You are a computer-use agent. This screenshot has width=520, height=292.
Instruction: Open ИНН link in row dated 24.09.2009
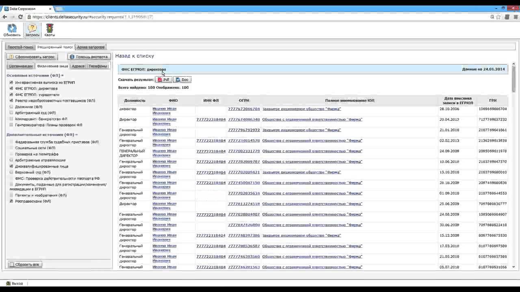pos(211,151)
